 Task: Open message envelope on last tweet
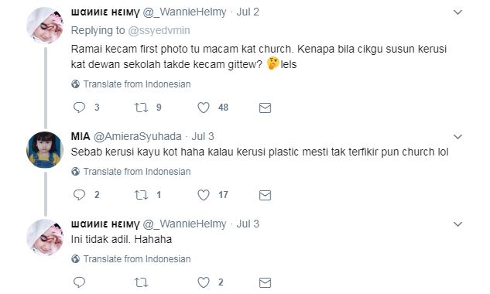(265, 282)
